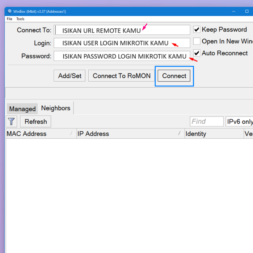Sort by IP Address column header

pyautogui.click(x=131, y=134)
